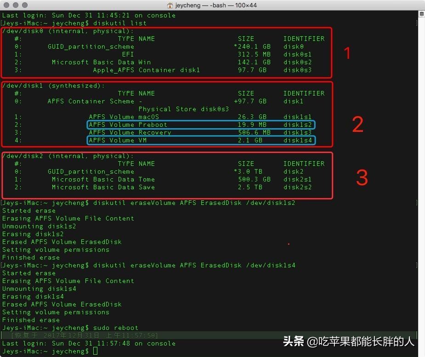Click 'Physical Store disk0s3' line
The image size is (425, 357).
184,109
